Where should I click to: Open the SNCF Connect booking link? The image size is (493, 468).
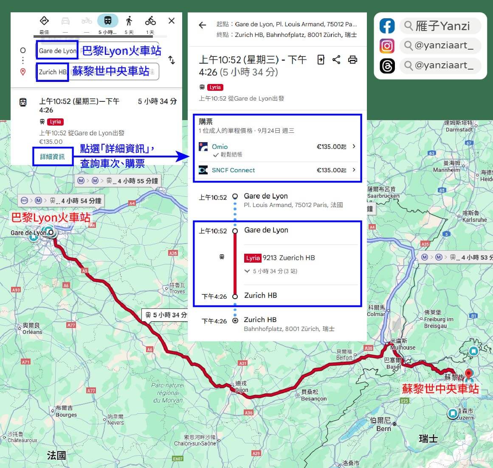233,170
